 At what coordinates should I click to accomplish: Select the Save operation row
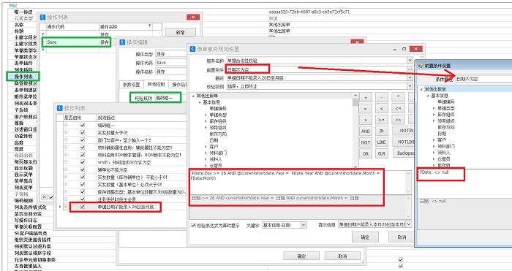click(77, 42)
